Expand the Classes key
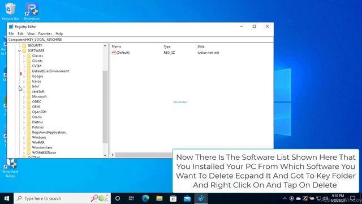362x204 pixels. point(24,56)
